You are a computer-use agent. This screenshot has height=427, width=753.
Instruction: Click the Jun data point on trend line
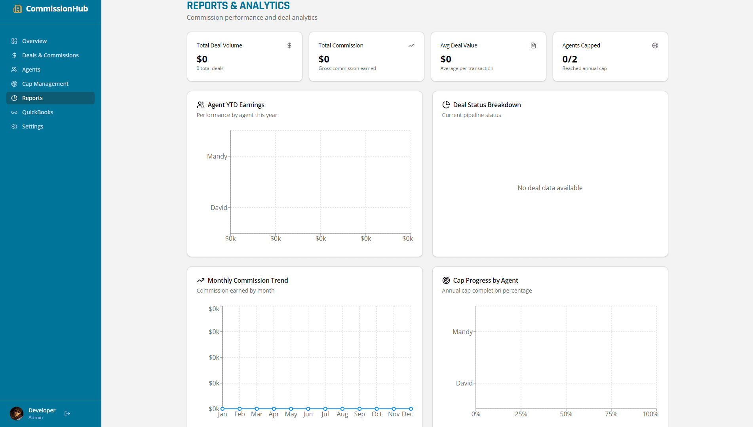coord(308,409)
